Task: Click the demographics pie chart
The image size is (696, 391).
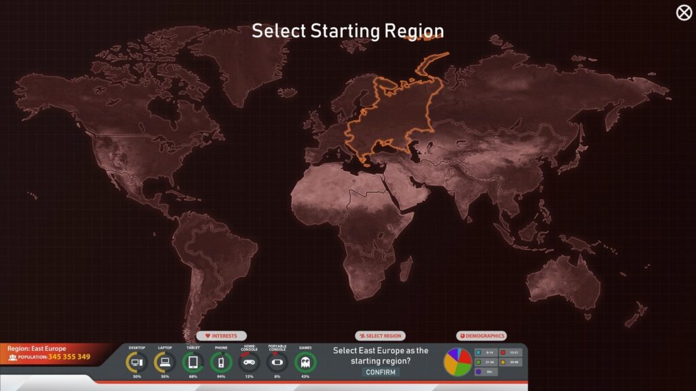Action: [x=457, y=362]
